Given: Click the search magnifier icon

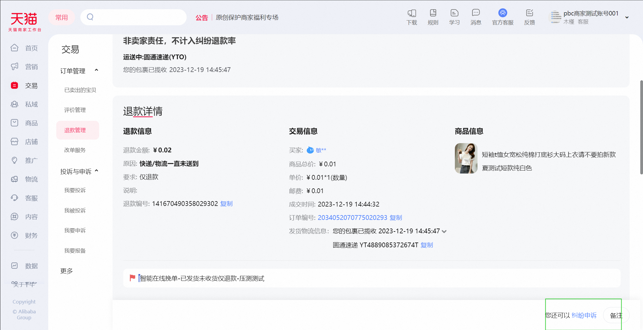Looking at the screenshot, I should [x=90, y=17].
